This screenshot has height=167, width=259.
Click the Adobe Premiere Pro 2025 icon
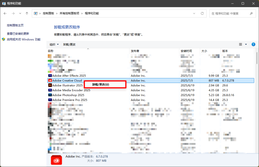(50, 100)
